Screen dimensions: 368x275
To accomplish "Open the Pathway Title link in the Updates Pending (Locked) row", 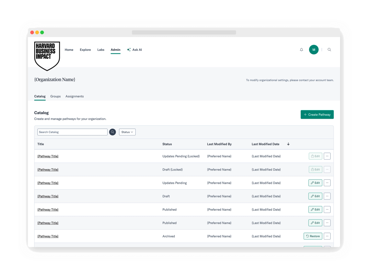I will tap(48, 156).
